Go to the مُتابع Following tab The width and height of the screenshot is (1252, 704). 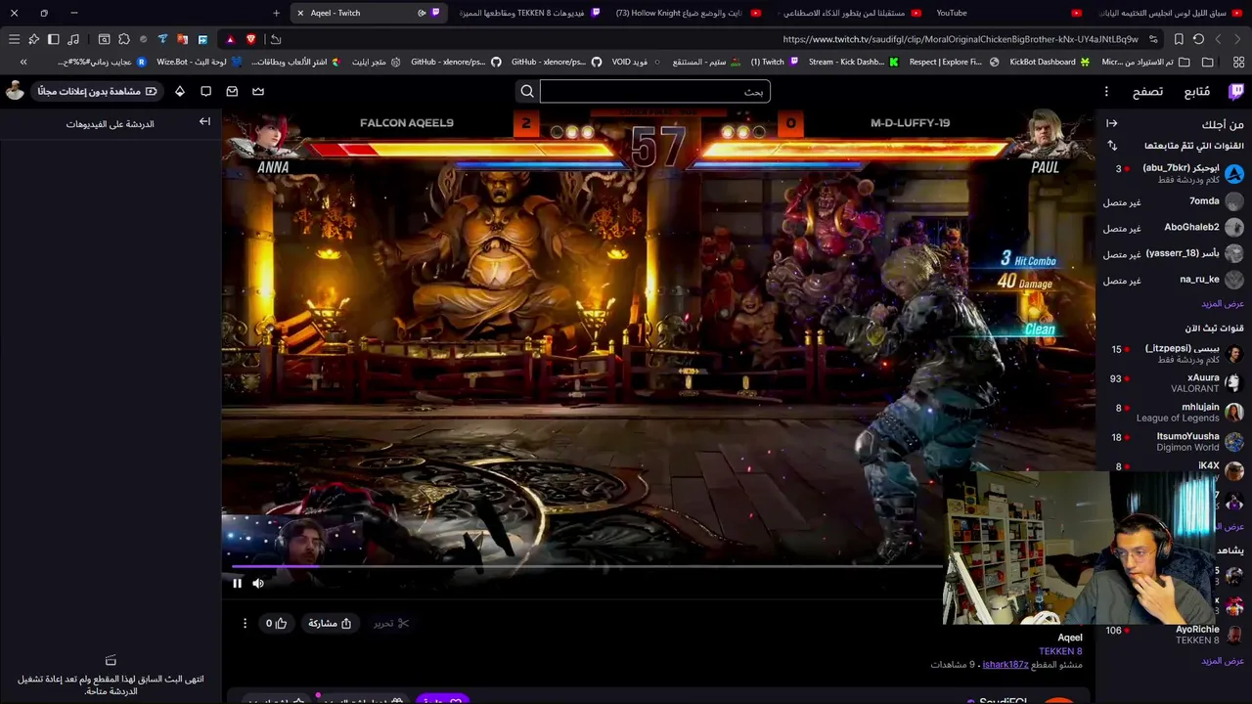pos(1197,91)
